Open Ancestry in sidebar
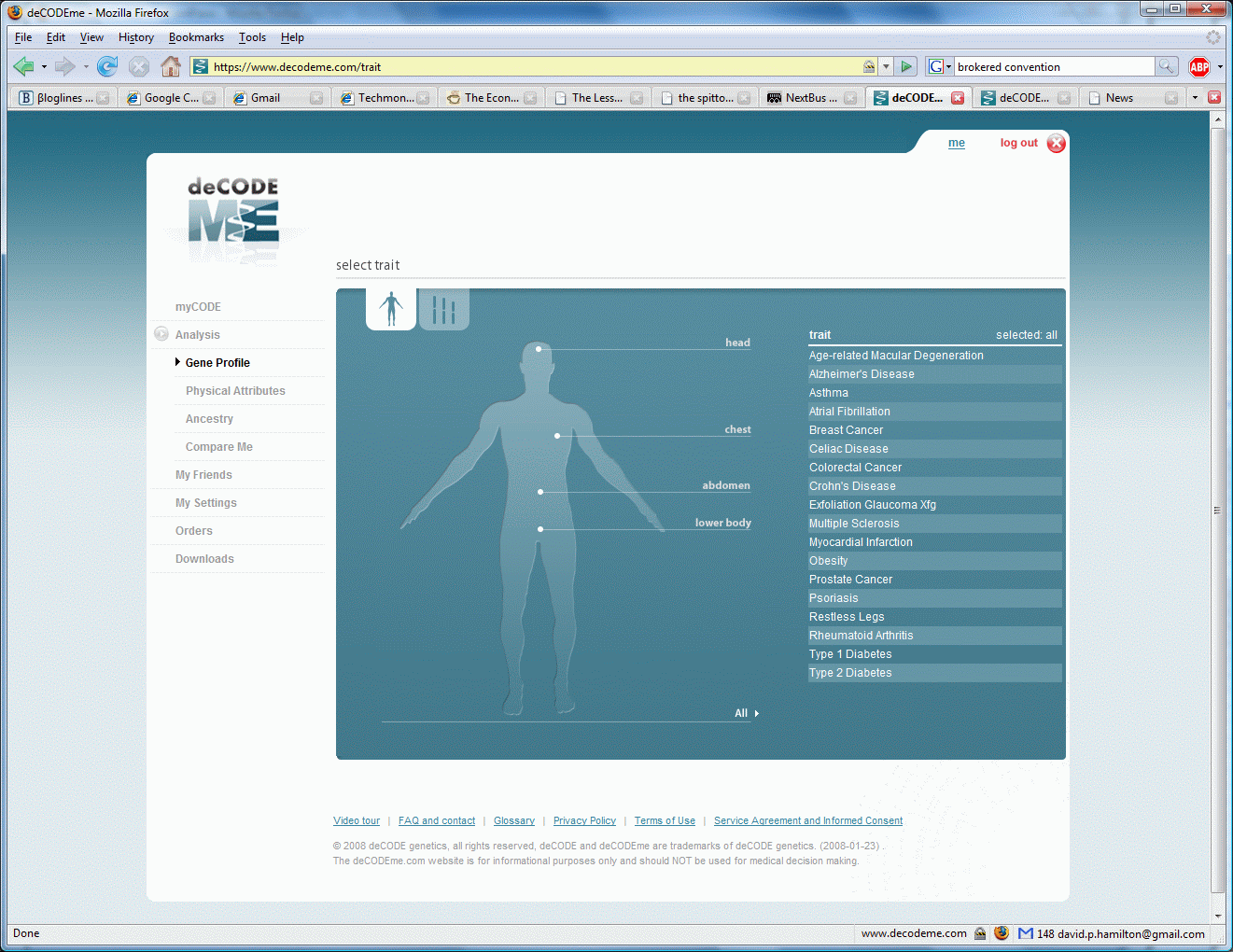Image resolution: width=1233 pixels, height=952 pixels. [209, 418]
